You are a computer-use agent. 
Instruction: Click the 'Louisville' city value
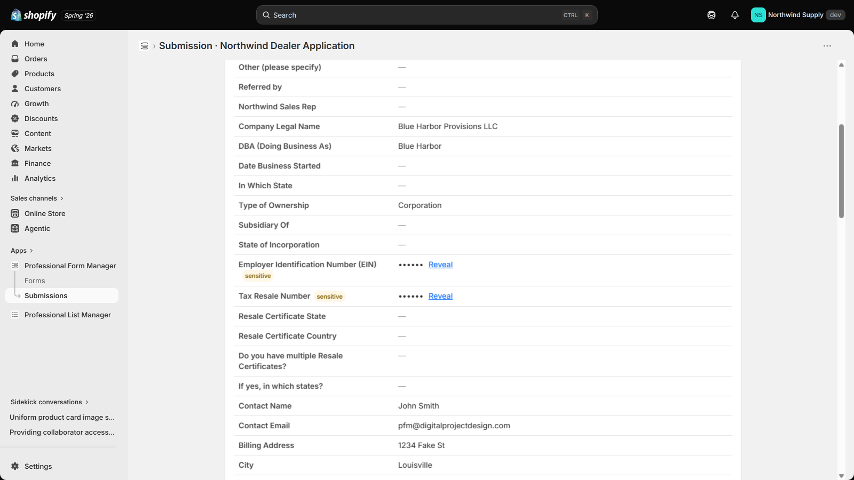[415, 465]
